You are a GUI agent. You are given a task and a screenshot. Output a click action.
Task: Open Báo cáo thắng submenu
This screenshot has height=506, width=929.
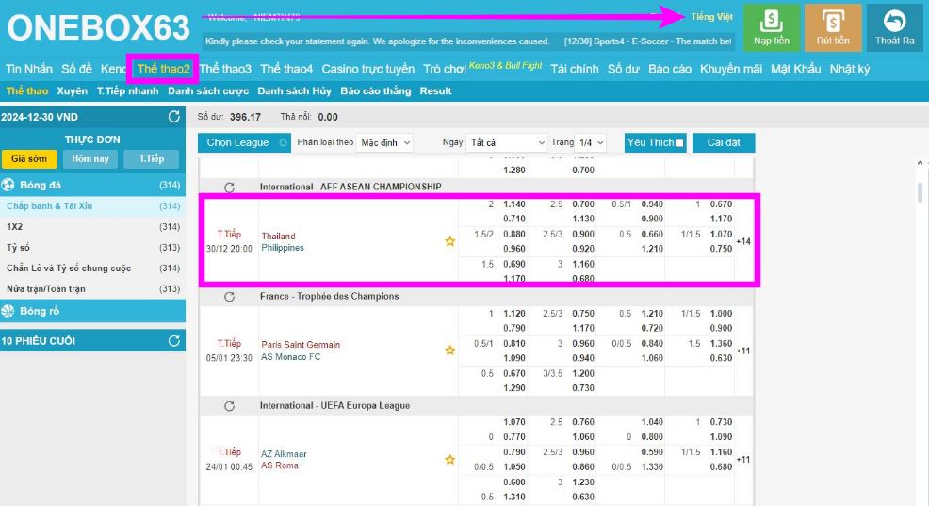coord(376,90)
